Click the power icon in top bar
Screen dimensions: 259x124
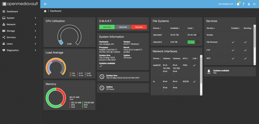tap(254, 4)
